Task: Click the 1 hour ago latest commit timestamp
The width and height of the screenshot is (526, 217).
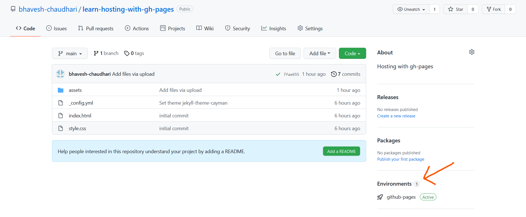Action: click(x=314, y=74)
